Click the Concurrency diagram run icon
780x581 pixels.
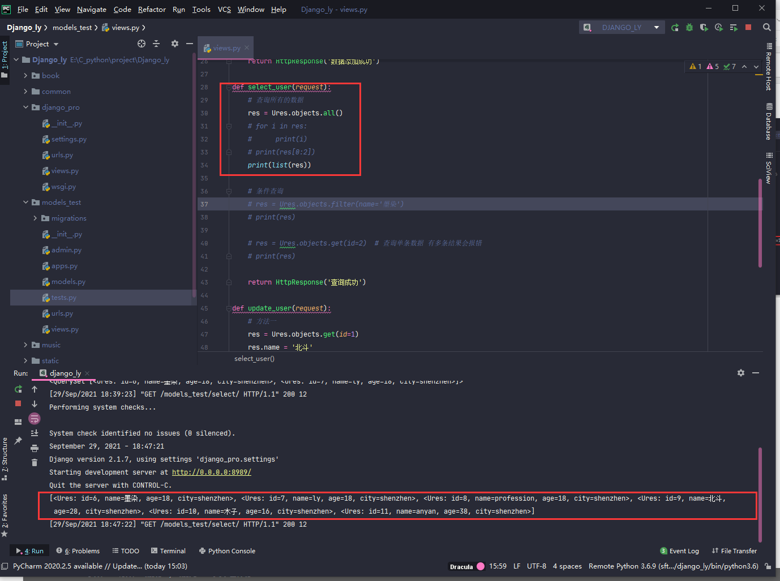click(x=734, y=27)
